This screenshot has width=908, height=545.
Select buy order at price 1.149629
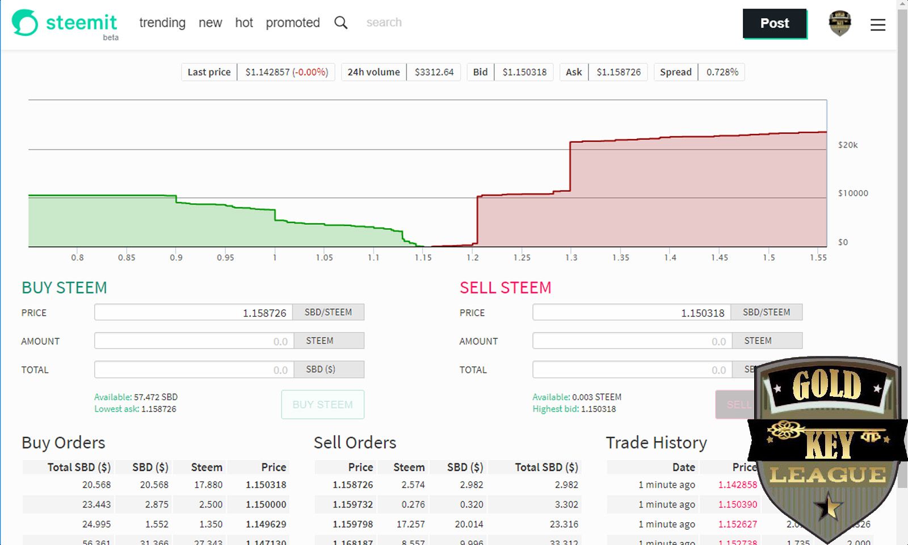point(155,524)
